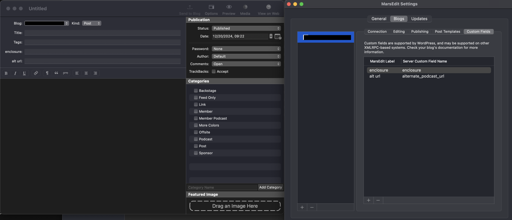
Task: Open the Post Templates tab
Action: click(447, 31)
